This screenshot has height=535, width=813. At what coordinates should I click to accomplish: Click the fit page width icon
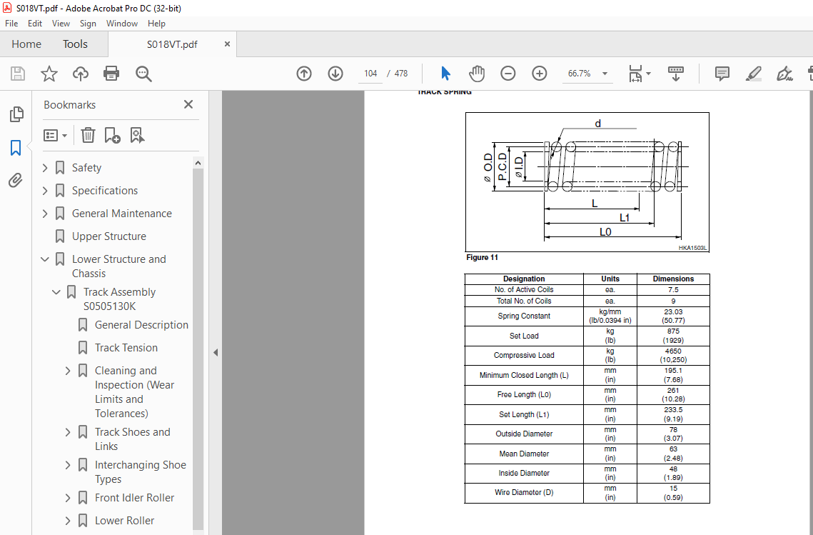pyautogui.click(x=636, y=74)
